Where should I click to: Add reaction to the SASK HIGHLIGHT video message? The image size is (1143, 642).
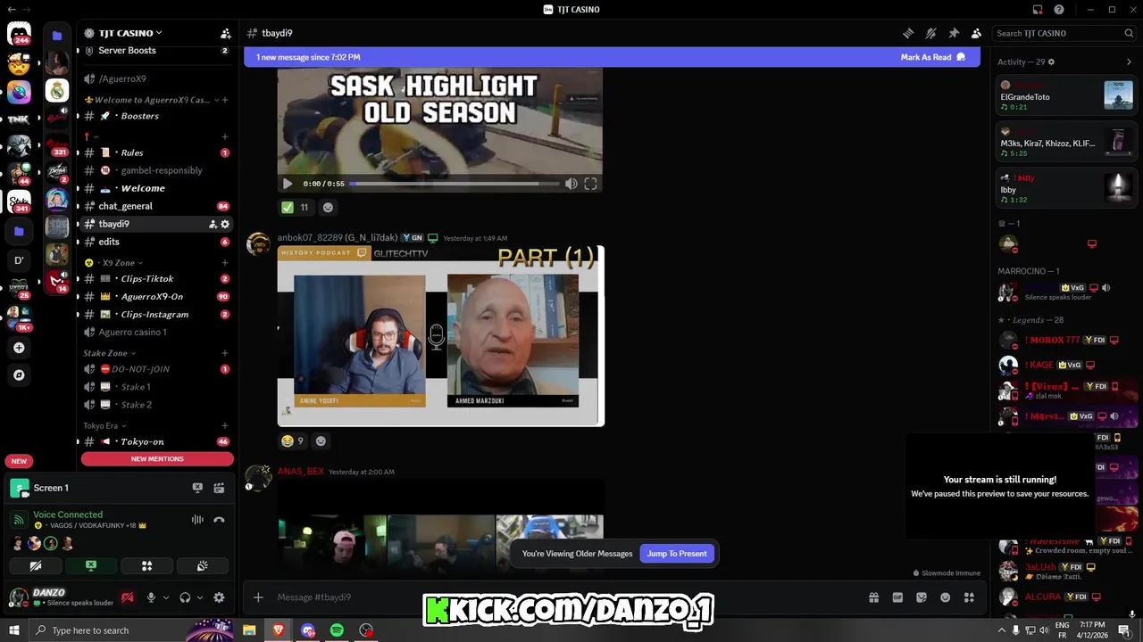(x=328, y=207)
